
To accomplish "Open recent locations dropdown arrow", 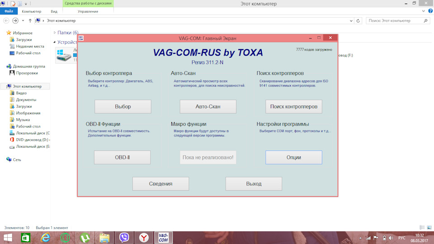I will click(23, 21).
